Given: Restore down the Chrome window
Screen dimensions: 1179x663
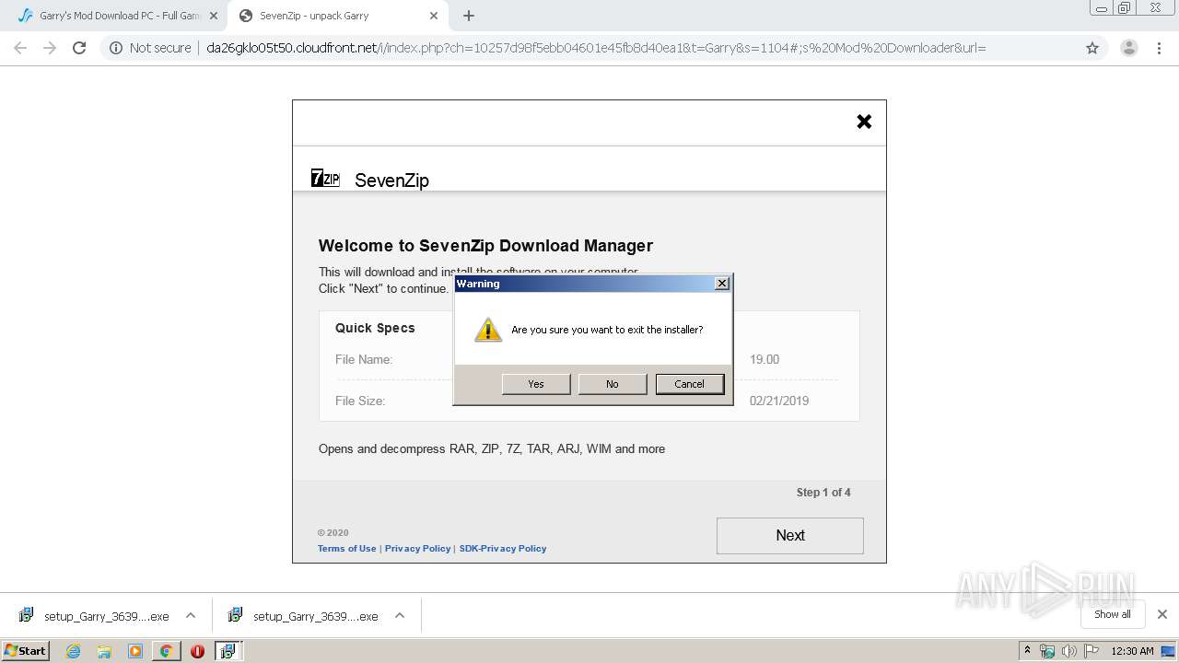Looking at the screenshot, I should [x=1125, y=8].
